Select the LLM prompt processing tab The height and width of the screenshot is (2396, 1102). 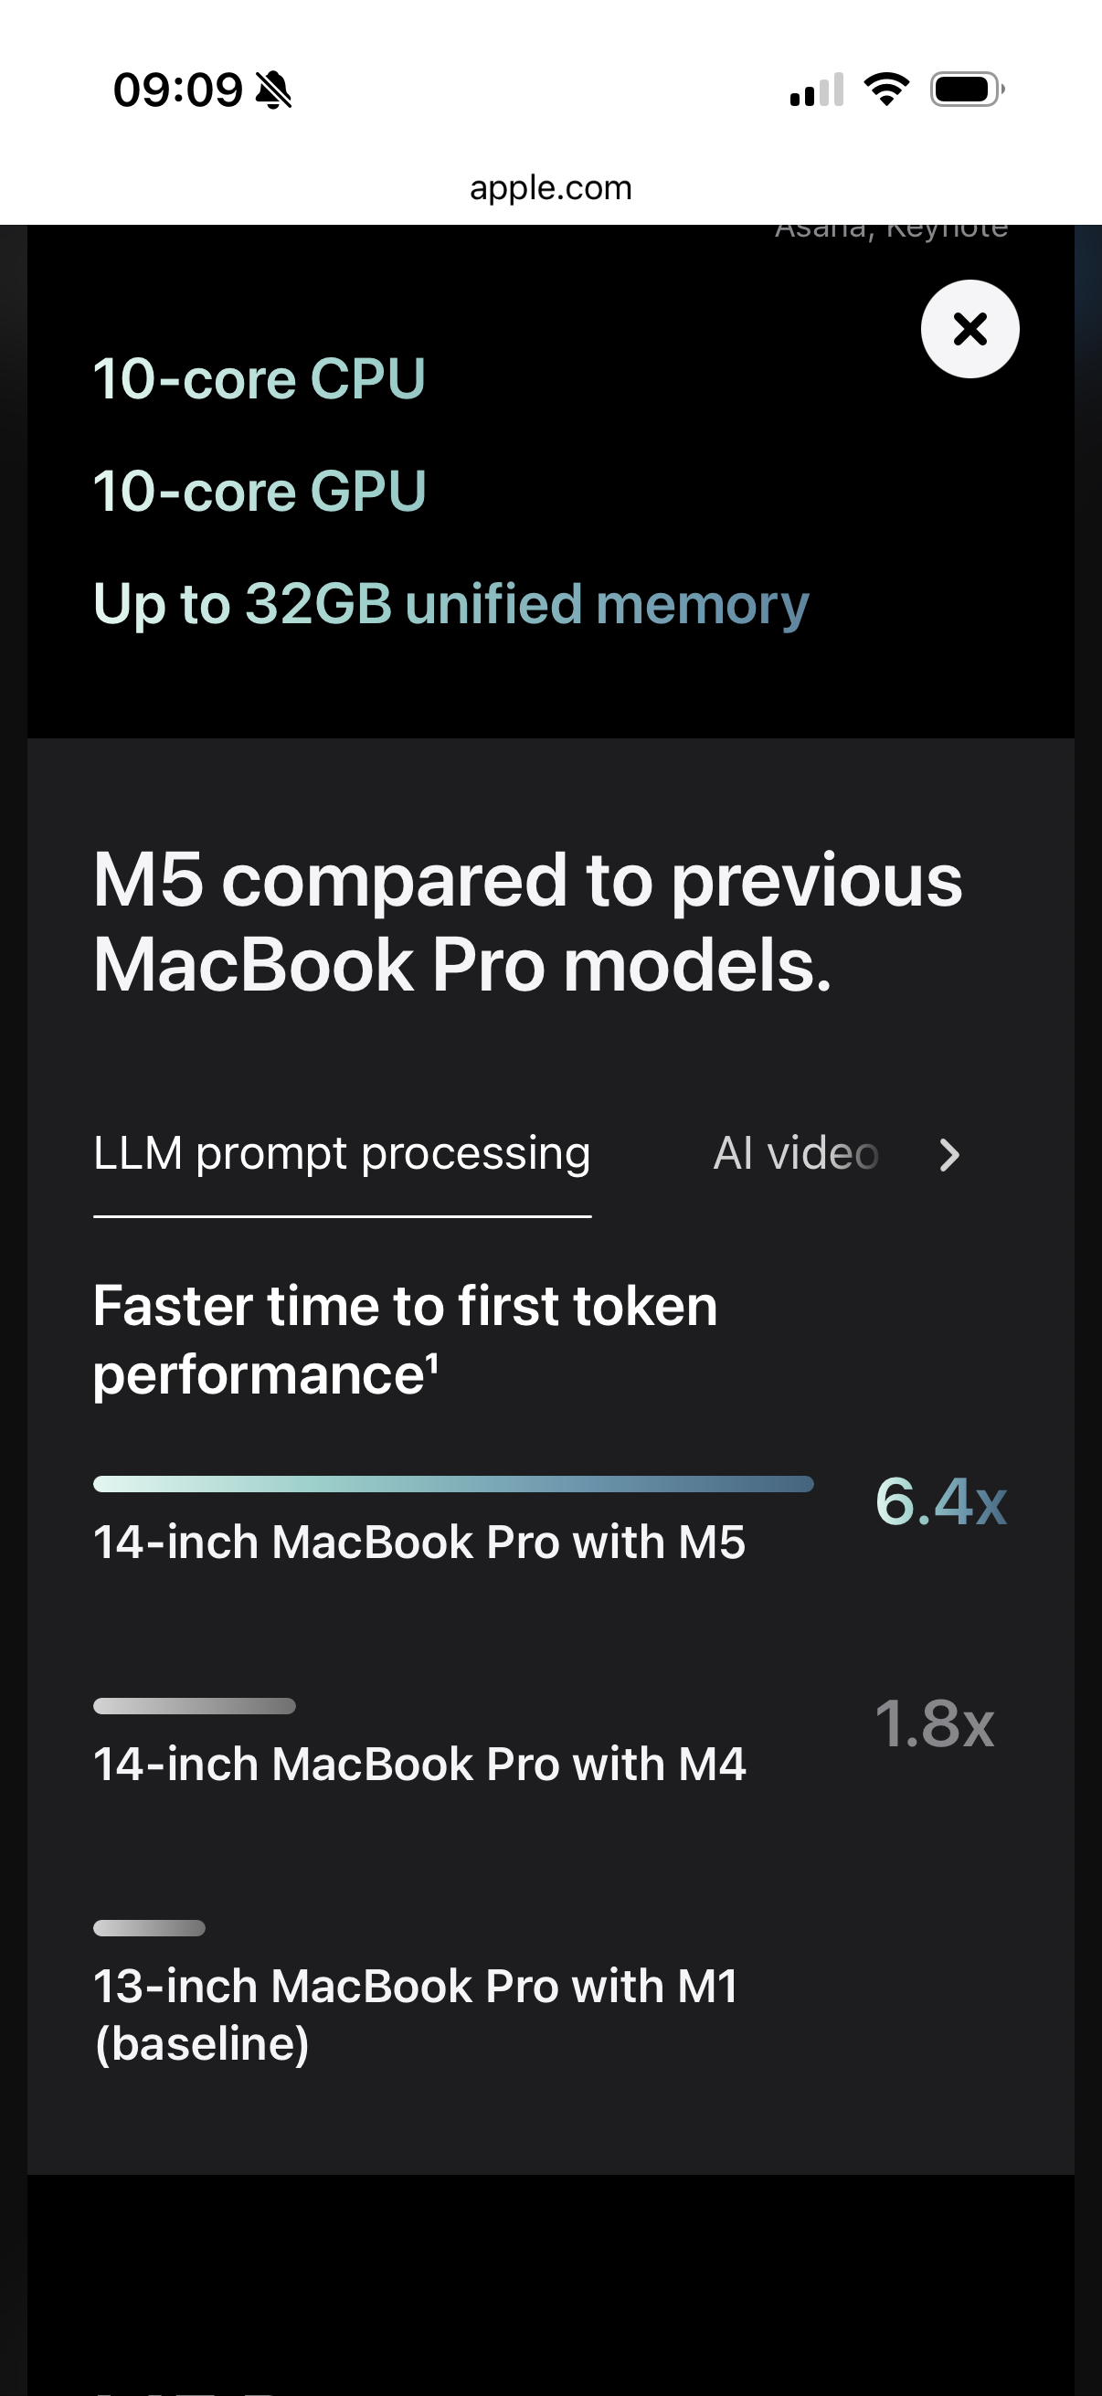(x=342, y=1154)
